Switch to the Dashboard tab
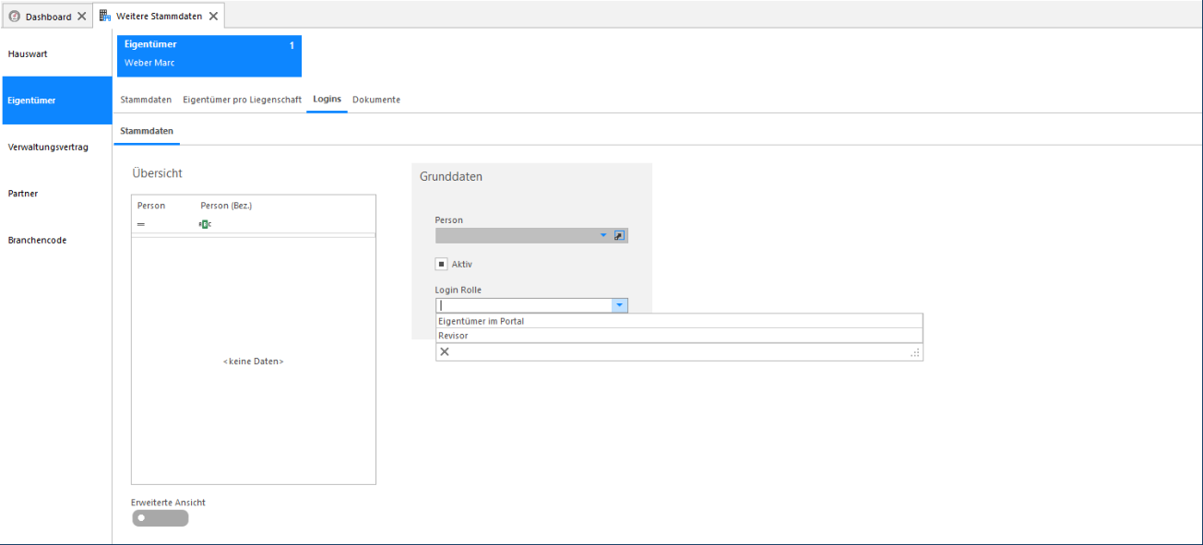Screen dimensions: 1203x545 tap(47, 17)
